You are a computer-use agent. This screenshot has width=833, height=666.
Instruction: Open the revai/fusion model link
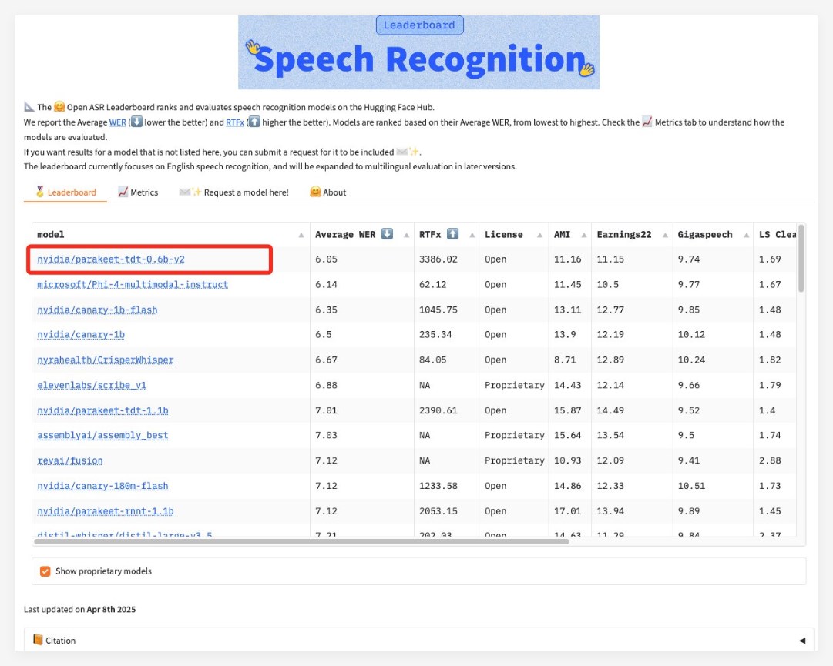70,460
